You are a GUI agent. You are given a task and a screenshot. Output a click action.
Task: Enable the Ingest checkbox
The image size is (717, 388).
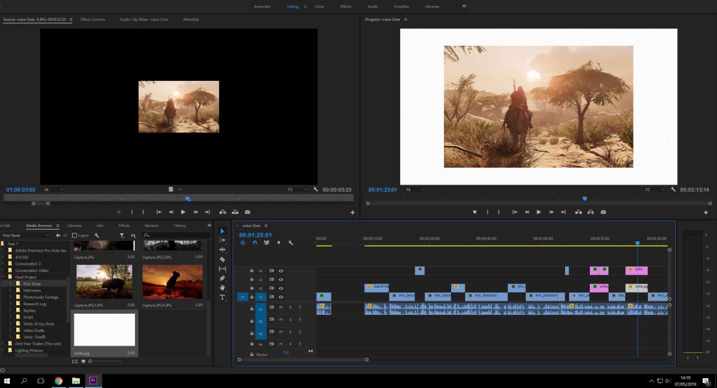(75, 235)
